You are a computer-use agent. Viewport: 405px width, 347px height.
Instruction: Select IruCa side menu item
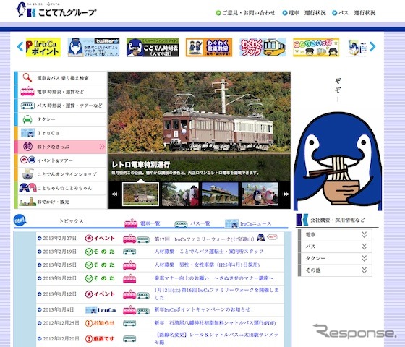(62, 133)
